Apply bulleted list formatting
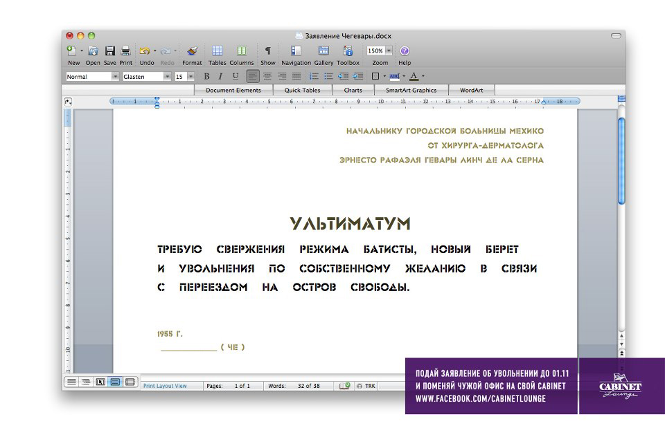The image size is (665, 446). tap(328, 77)
